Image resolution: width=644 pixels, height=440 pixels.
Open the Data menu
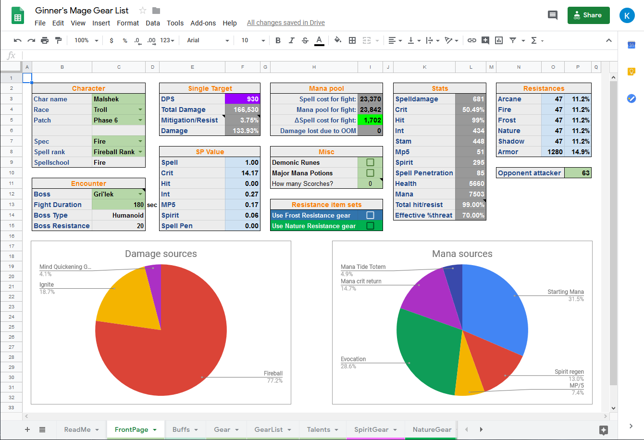point(153,23)
